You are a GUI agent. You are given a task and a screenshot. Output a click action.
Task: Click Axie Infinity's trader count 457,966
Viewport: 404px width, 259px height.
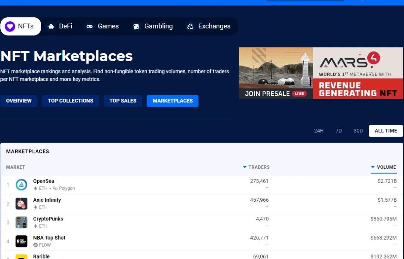(x=259, y=200)
